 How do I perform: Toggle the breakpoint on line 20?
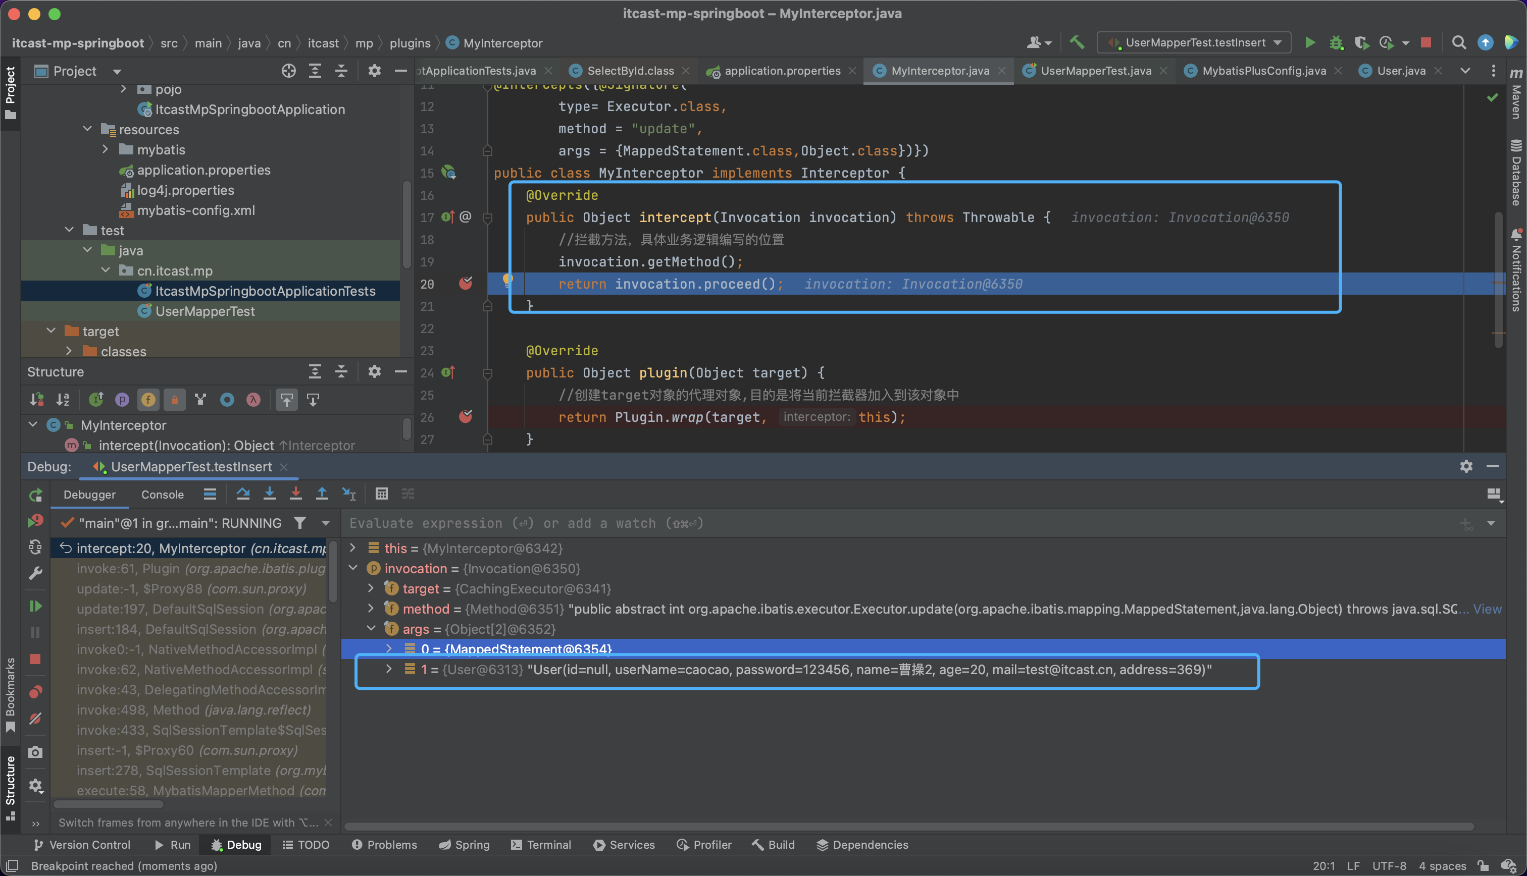pyautogui.click(x=465, y=284)
